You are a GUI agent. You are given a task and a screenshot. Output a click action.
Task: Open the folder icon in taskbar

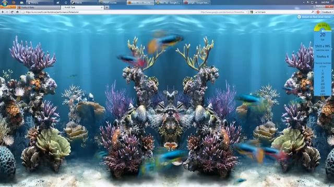click(21, 3)
